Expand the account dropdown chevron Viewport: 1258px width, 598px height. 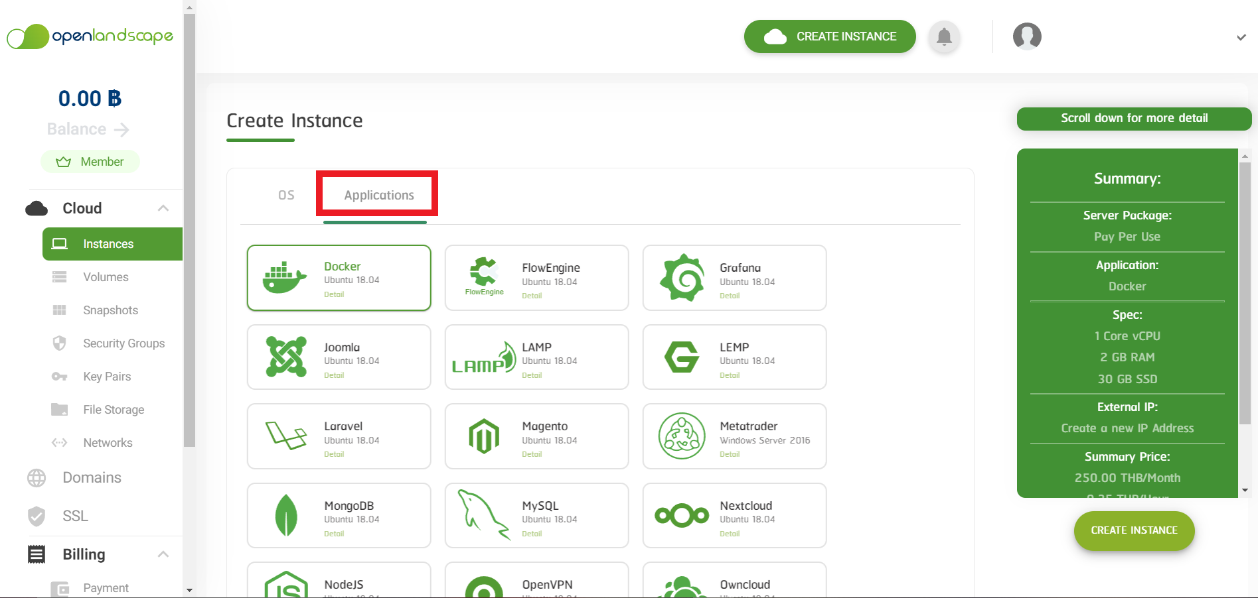coord(1241,37)
